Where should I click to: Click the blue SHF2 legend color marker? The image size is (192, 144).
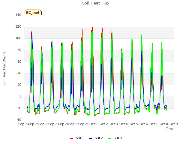pyautogui.click(x=90, y=139)
